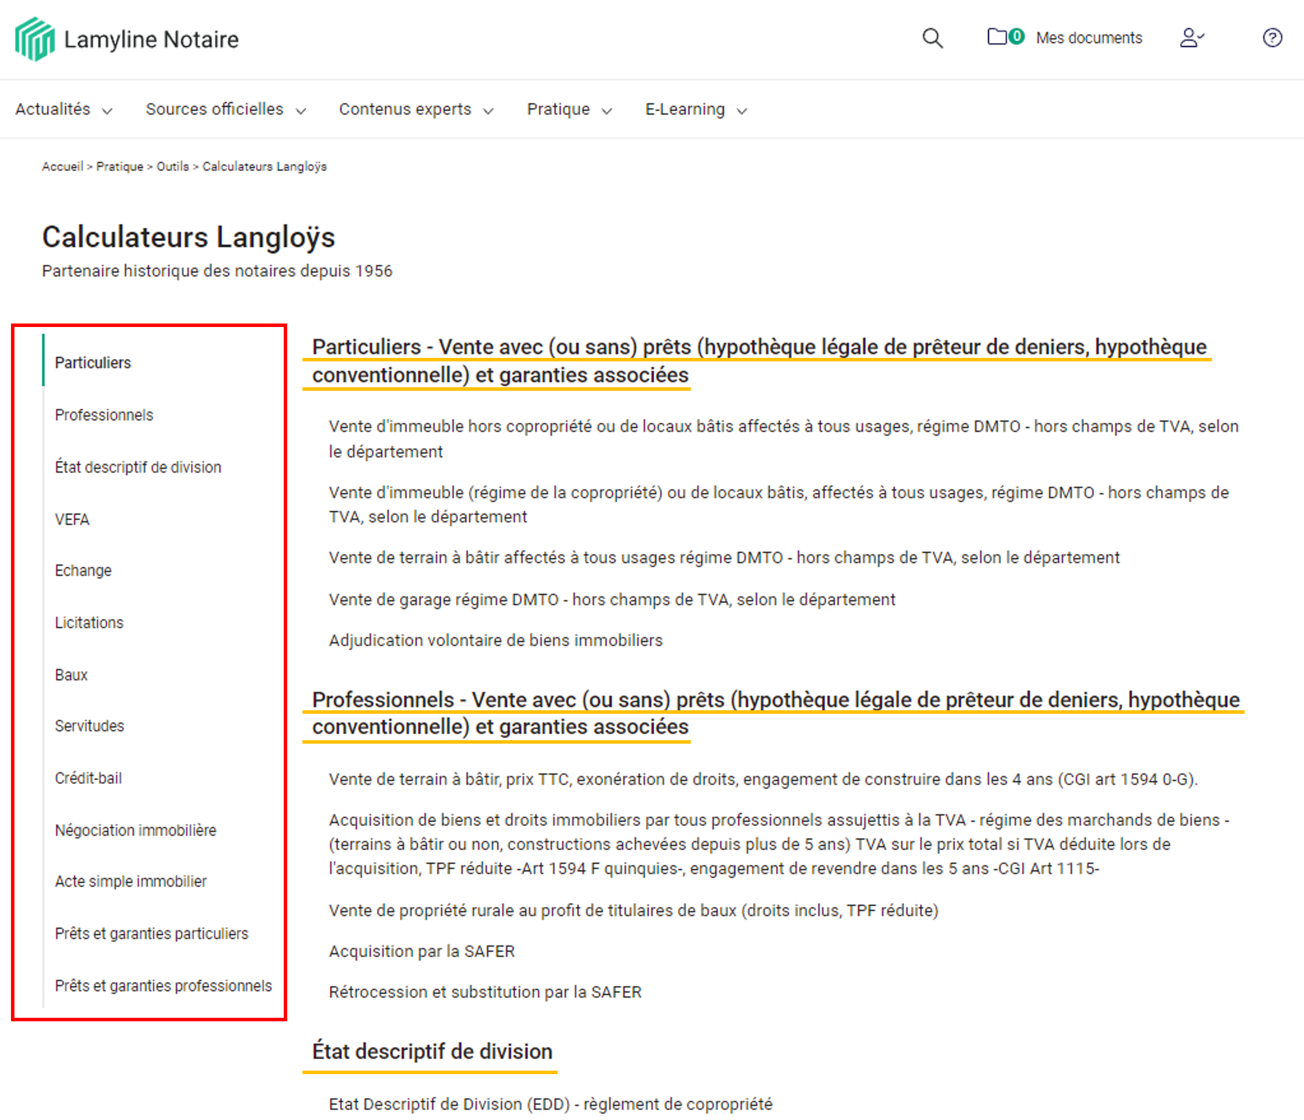
Task: Open Acquisition par la SAFER calculator
Action: (x=422, y=951)
